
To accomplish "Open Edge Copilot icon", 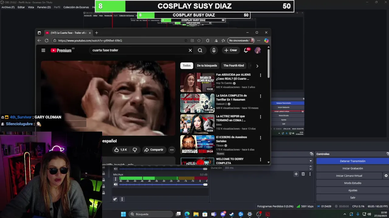I will (266, 41).
